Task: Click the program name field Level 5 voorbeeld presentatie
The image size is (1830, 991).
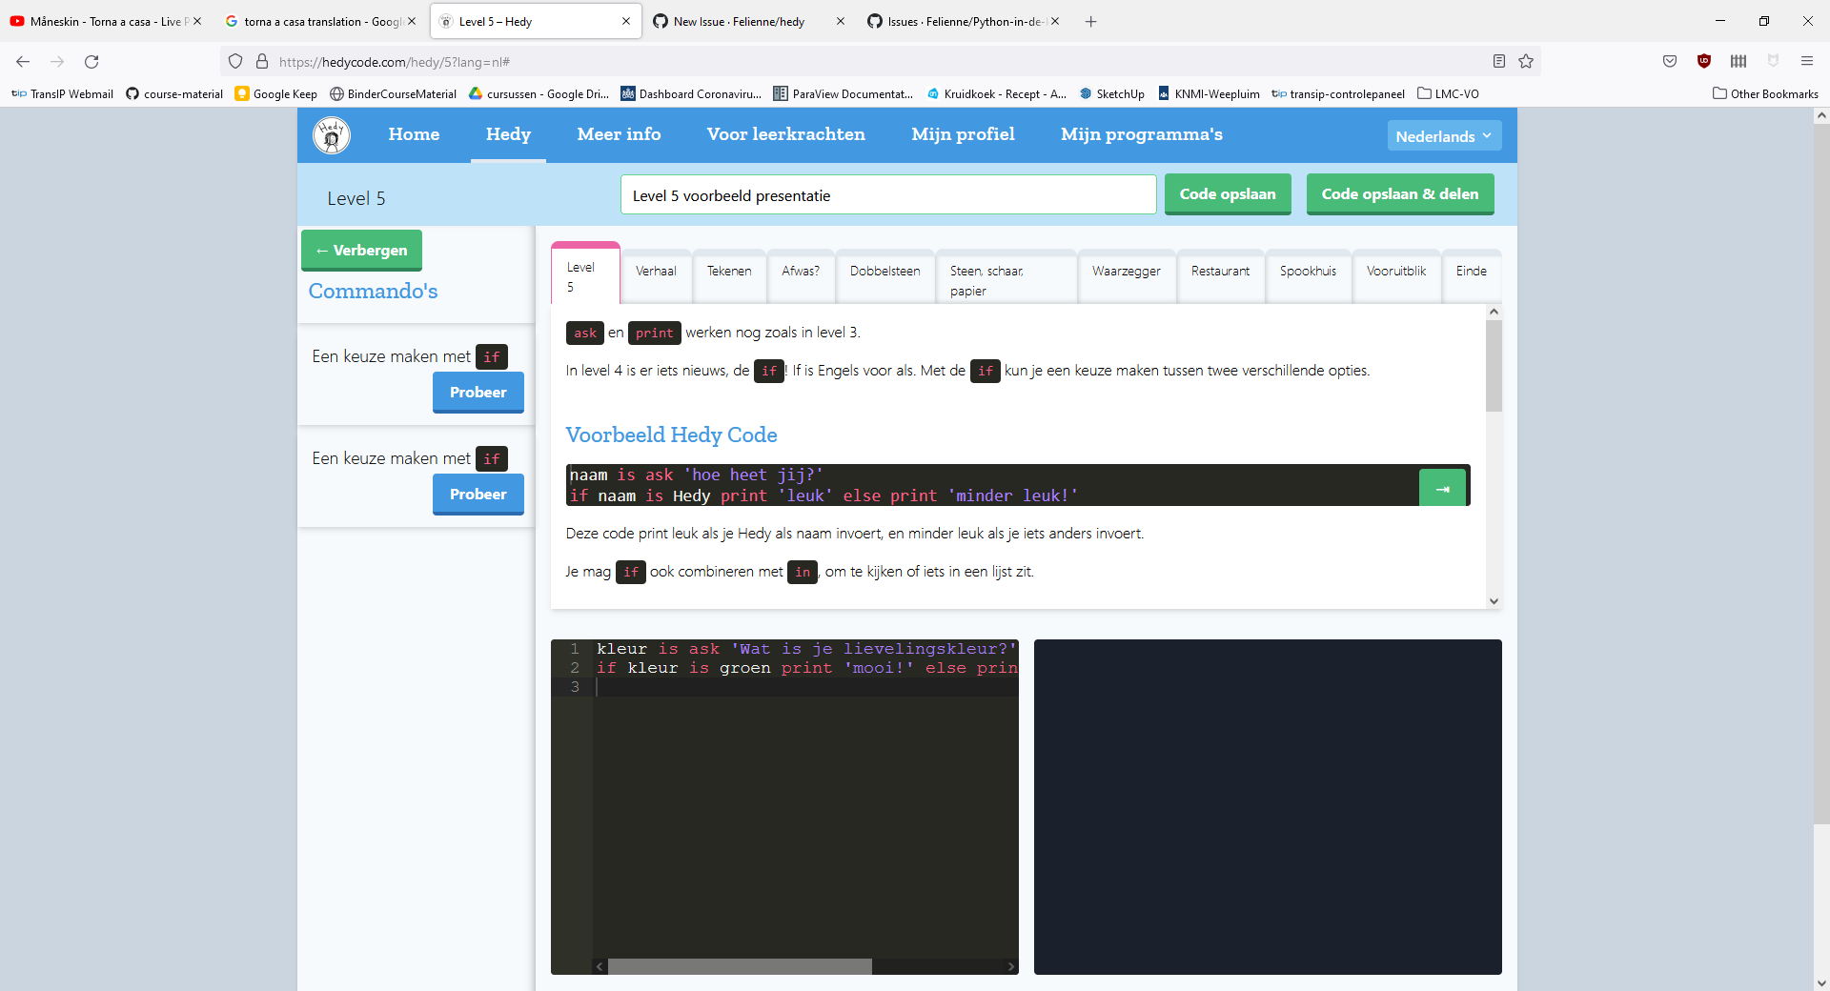Action: (887, 194)
